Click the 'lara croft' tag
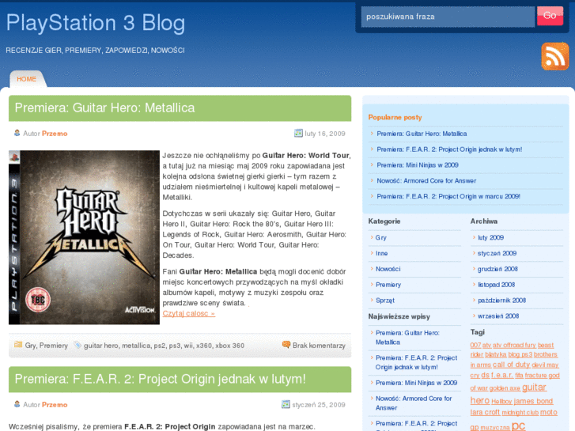Image resolution: width=575 pixels, height=431 pixels. pyautogui.click(x=485, y=412)
